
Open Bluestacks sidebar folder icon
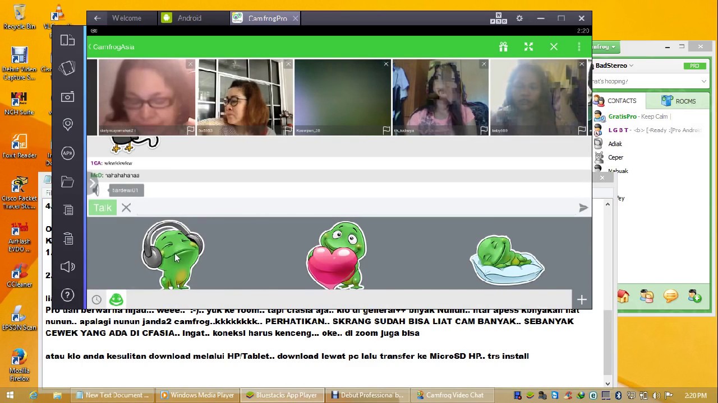click(68, 182)
